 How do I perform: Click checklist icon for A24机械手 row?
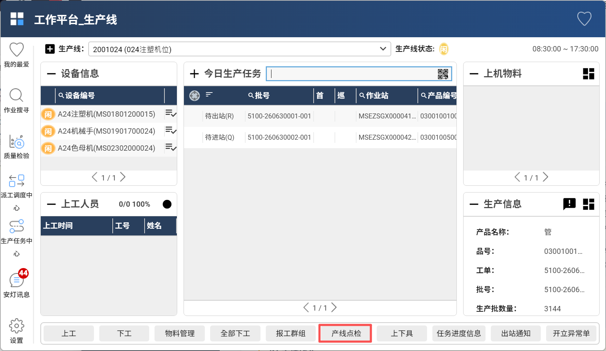(171, 130)
